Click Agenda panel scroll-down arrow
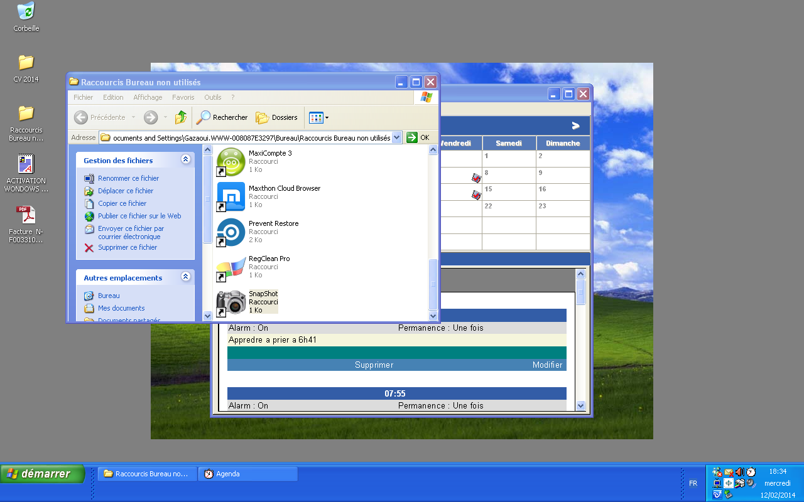This screenshot has width=804, height=502. tap(580, 406)
